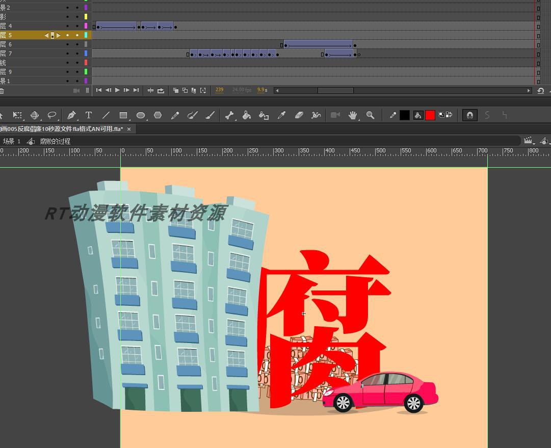This screenshot has width=551, height=448.
Task: Click the 腐败的过程 symbol breadcrumb
Action: [x=55, y=141]
